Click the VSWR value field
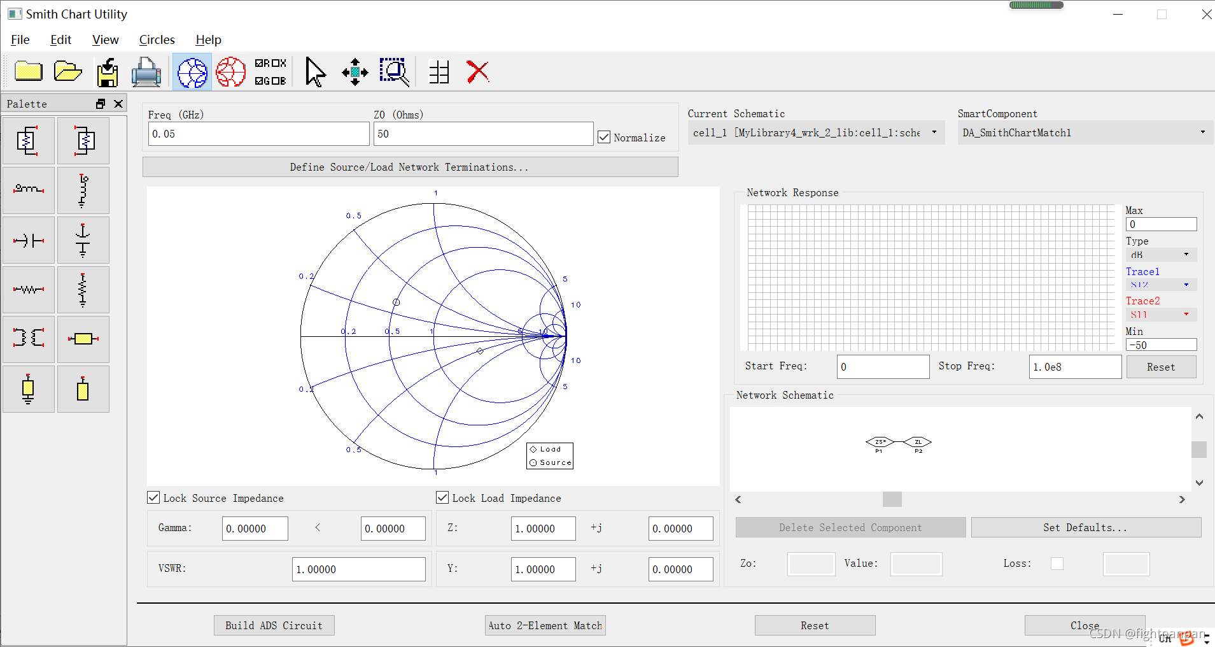Screen dimensions: 1215x647 tap(359, 569)
